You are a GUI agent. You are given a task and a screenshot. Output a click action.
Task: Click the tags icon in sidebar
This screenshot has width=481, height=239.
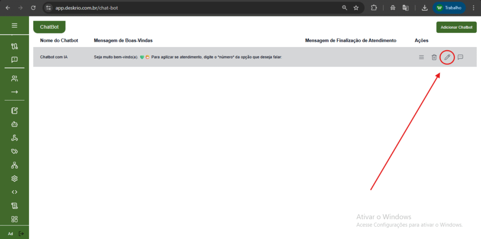click(15, 151)
